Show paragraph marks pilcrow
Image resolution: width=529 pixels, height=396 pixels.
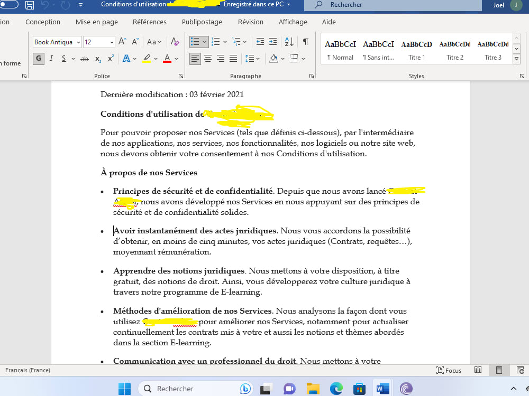(x=306, y=42)
